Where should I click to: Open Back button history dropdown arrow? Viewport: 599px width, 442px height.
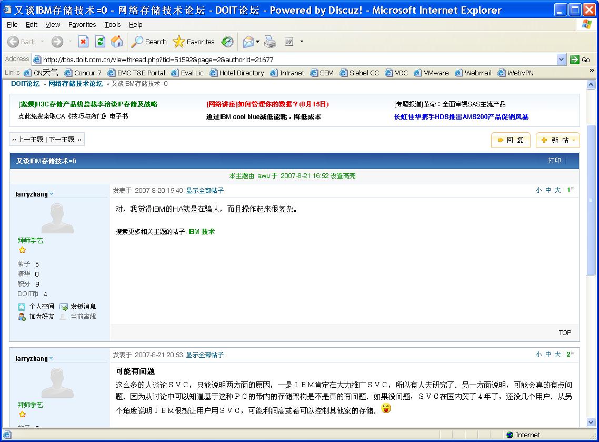(x=43, y=41)
